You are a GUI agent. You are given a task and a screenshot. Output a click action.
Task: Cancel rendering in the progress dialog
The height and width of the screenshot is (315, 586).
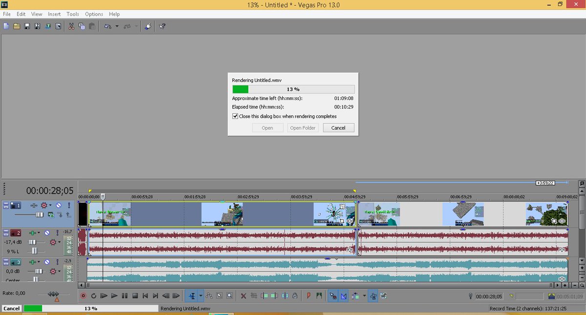[x=338, y=127]
